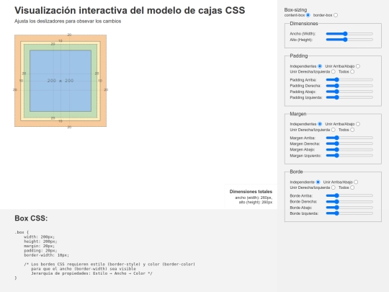The image size is (389, 292).
Task: Click the Margen Arriba slider
Action: (x=349, y=138)
